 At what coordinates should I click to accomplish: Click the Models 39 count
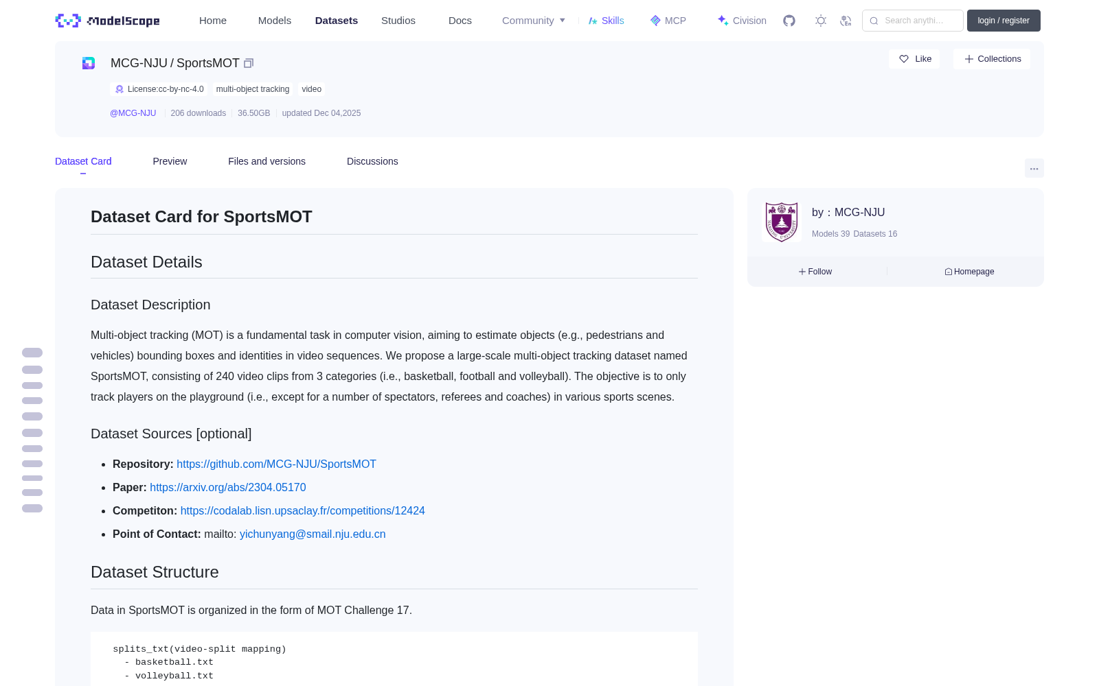830,234
